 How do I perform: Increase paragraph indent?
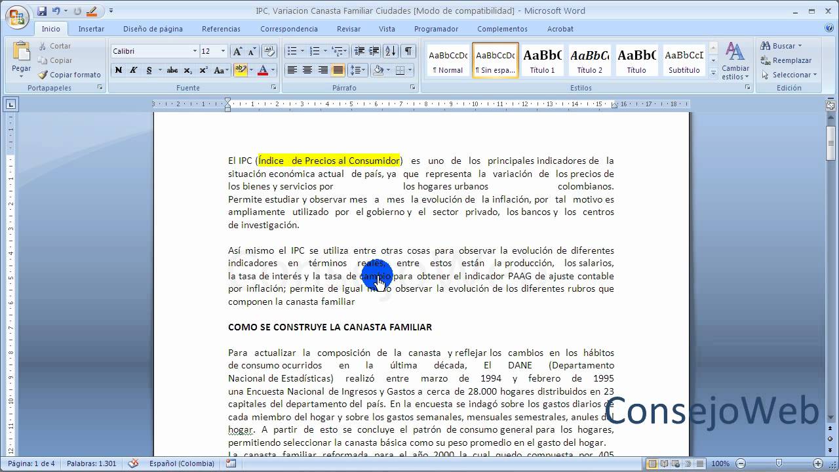pyautogui.click(x=374, y=51)
